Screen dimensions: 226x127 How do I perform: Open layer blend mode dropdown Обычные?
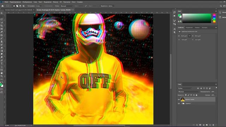click(189, 92)
